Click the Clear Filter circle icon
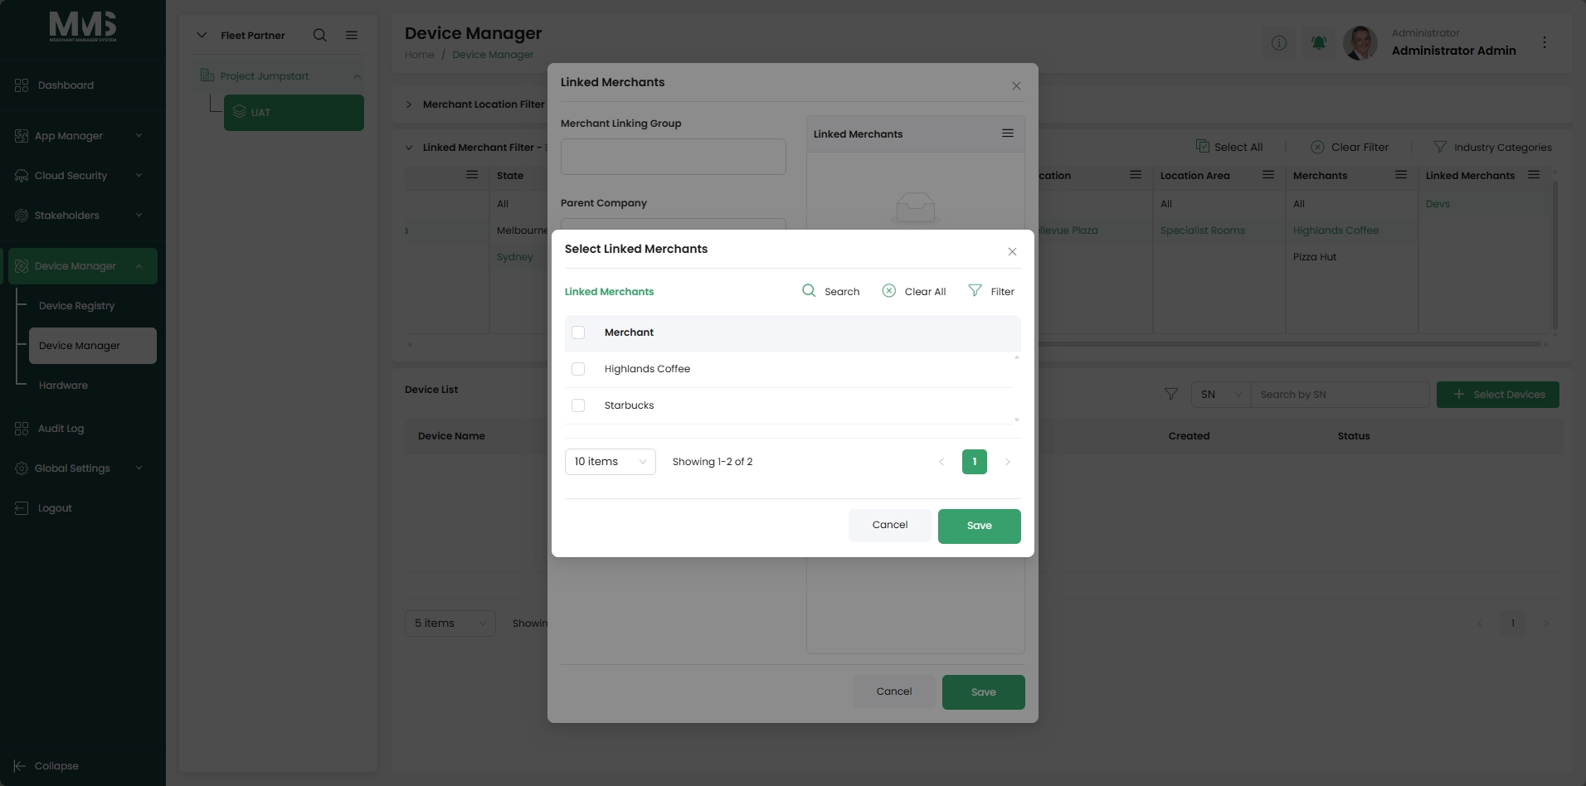Image resolution: width=1586 pixels, height=786 pixels. (1317, 147)
